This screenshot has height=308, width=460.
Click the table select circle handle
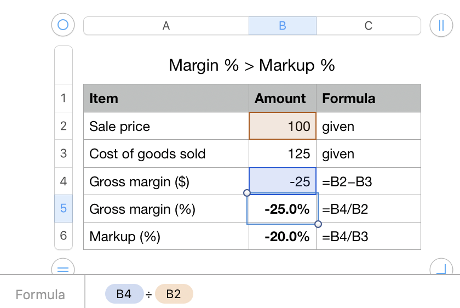click(63, 25)
